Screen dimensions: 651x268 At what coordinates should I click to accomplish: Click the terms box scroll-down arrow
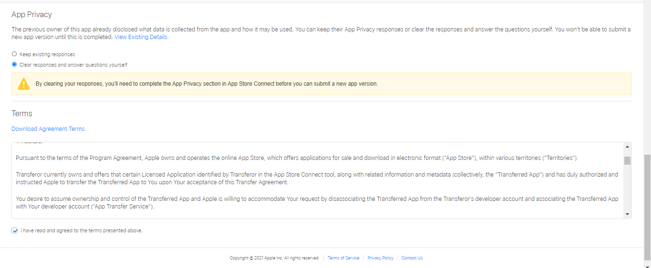click(x=627, y=214)
